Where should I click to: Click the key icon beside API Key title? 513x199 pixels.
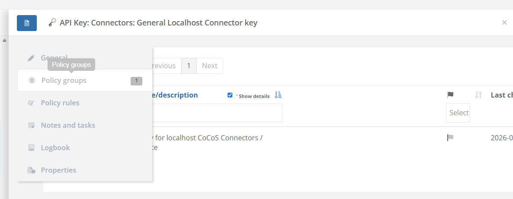click(x=52, y=22)
